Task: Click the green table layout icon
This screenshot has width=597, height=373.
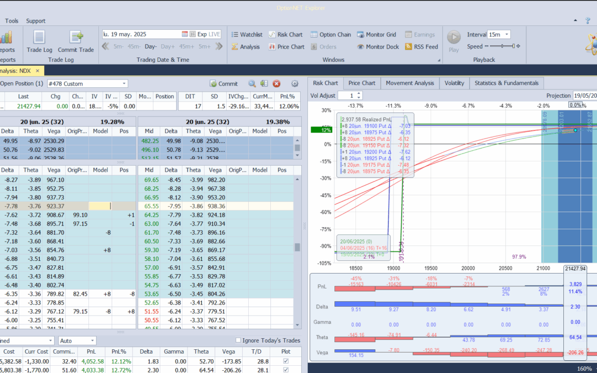Action: (264, 83)
